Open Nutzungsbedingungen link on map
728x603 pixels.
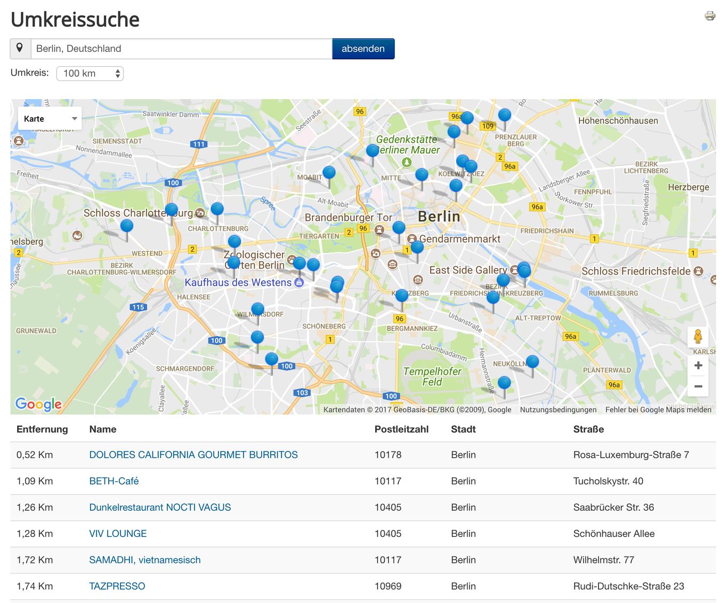click(x=558, y=409)
